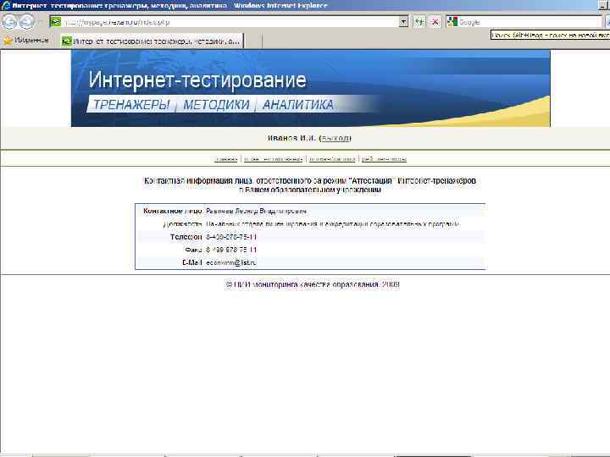Open the first navigation link under username
The height and width of the screenshot is (457, 610).
(x=225, y=159)
